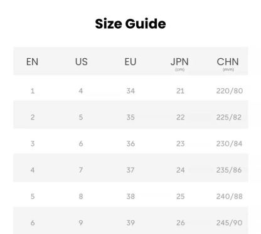Click CHN size 240/88 cell

tap(230, 196)
